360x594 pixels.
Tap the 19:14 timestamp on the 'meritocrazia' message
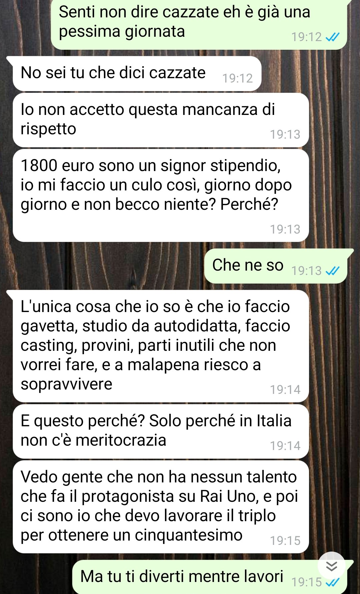(285, 446)
